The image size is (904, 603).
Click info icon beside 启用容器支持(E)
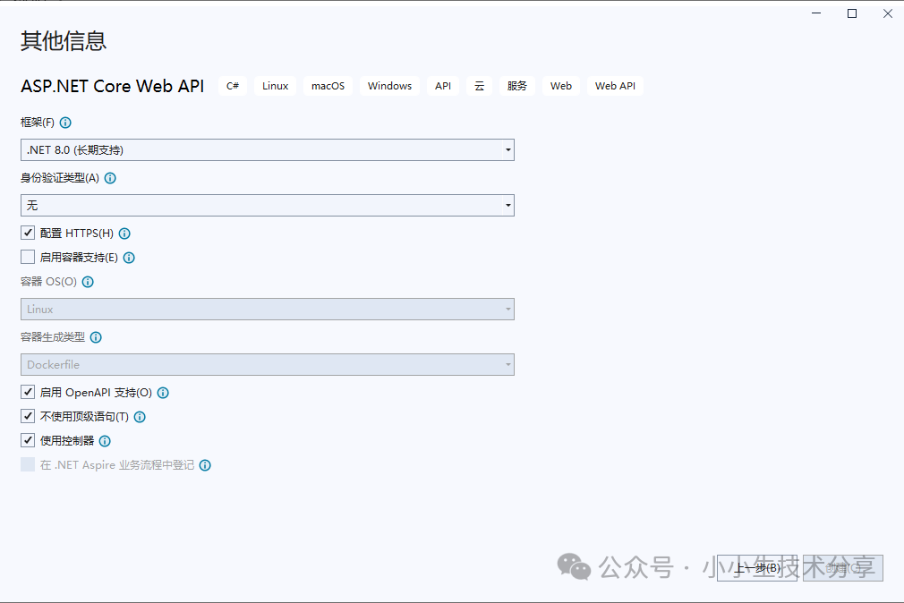[129, 258]
